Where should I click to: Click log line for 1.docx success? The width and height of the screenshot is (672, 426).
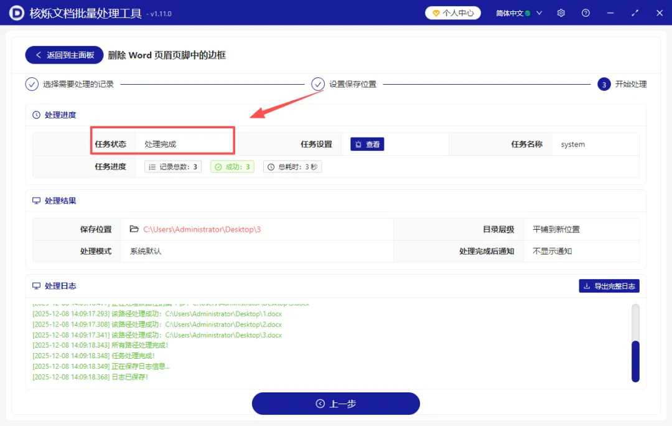pos(157,314)
